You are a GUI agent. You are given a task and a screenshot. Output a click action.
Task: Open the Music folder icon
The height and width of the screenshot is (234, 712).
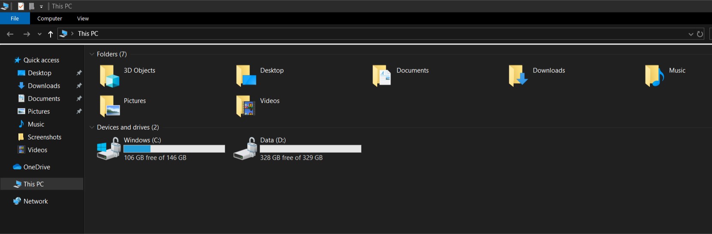coord(654,76)
